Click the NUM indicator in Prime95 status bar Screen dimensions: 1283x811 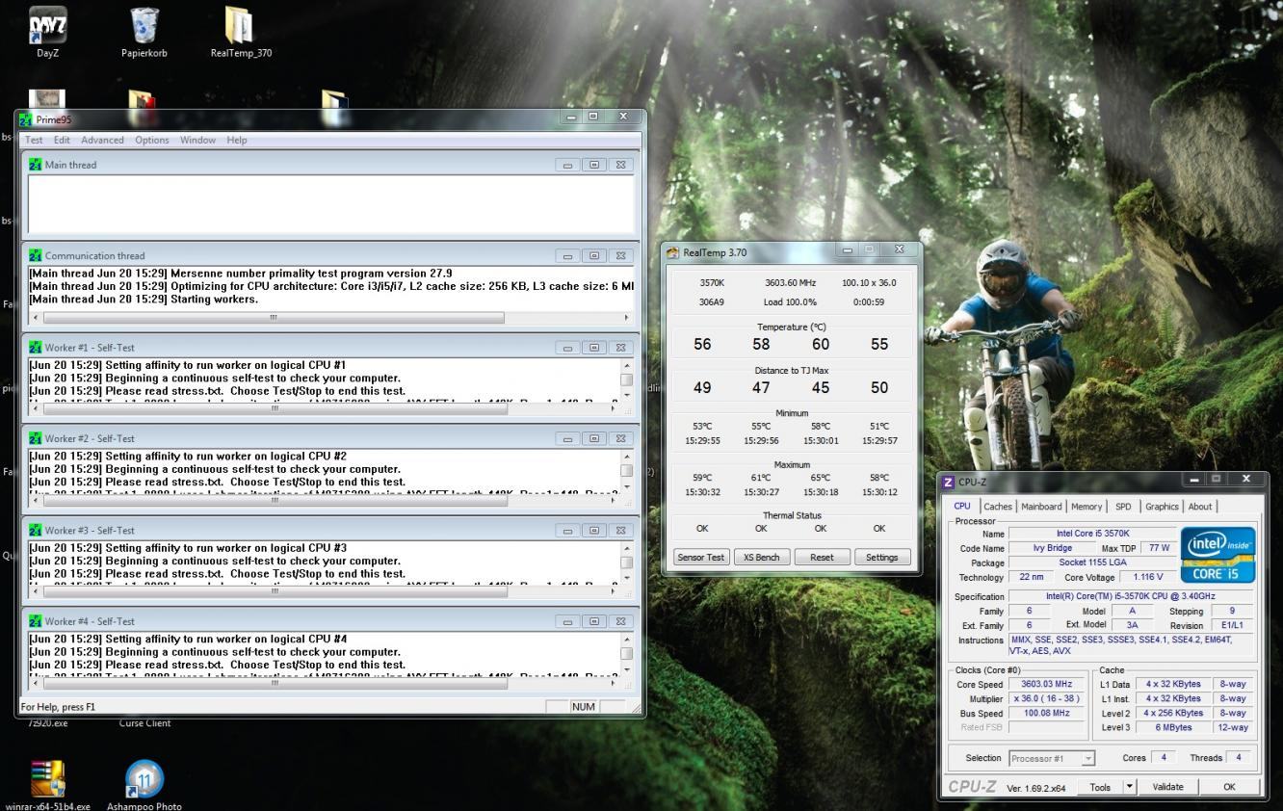(584, 707)
